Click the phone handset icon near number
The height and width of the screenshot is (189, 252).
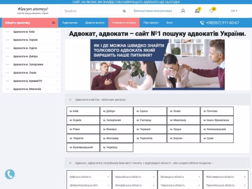(202, 23)
